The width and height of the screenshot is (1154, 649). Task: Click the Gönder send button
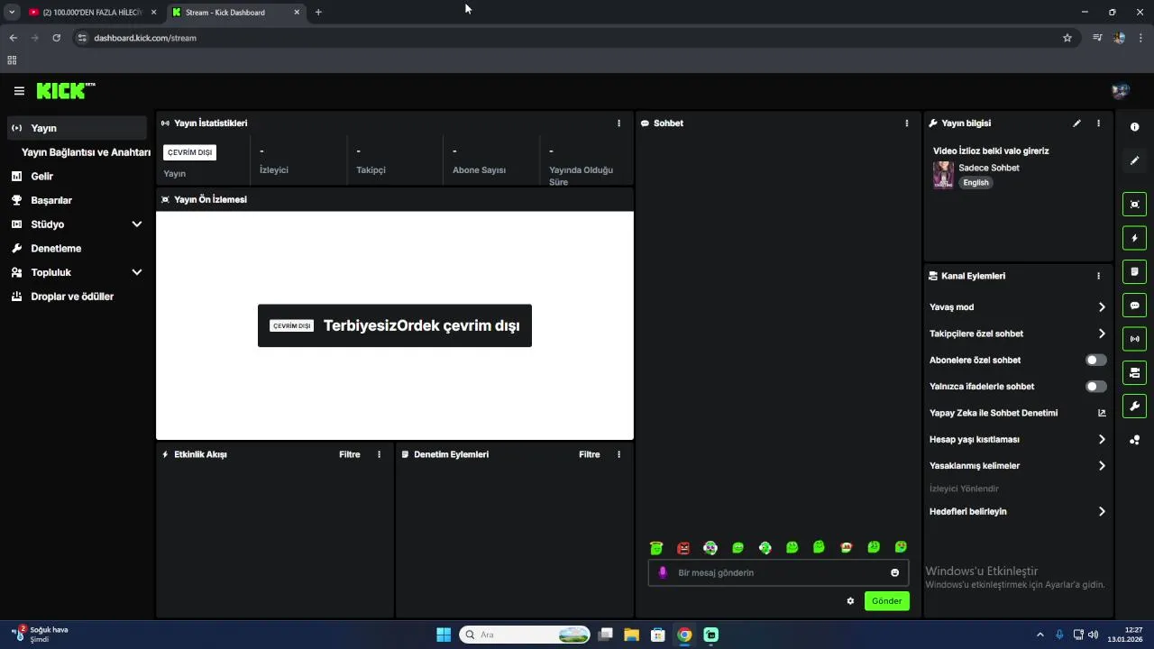pyautogui.click(x=887, y=601)
